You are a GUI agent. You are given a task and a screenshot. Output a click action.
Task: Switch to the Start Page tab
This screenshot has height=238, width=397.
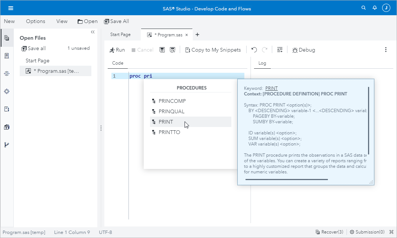point(121,35)
